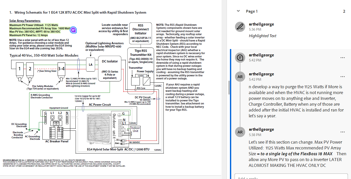The image size is (351, 179).
Task: Open options for the 'purge the 1125 Watts' reply
Action: (x=343, y=77)
